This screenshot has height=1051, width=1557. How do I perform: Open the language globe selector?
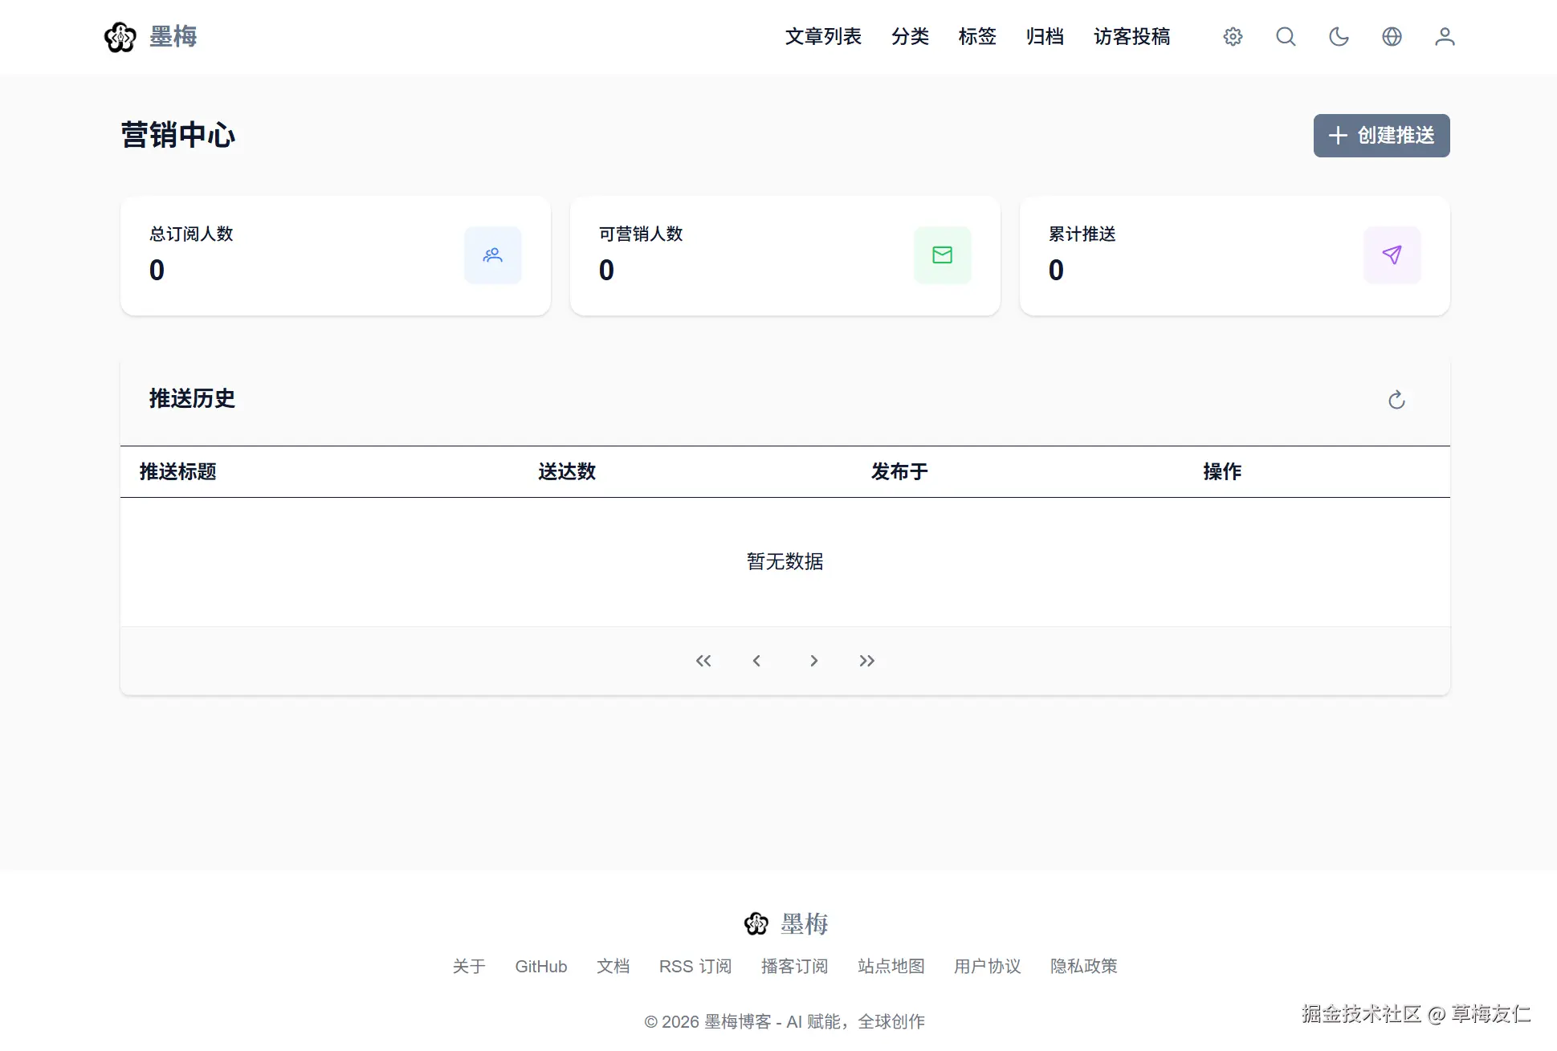(1392, 37)
